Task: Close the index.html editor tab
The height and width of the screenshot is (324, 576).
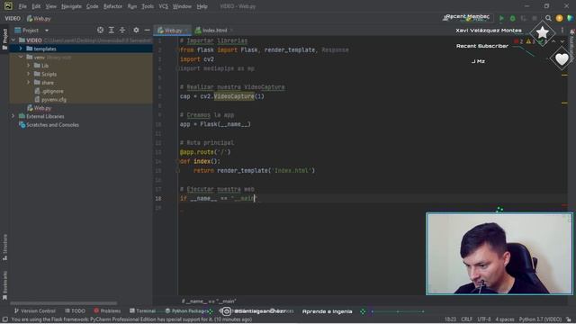Action: (x=231, y=30)
